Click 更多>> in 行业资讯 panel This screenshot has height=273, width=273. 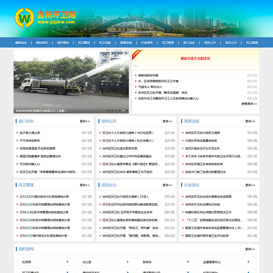tap(250, 185)
